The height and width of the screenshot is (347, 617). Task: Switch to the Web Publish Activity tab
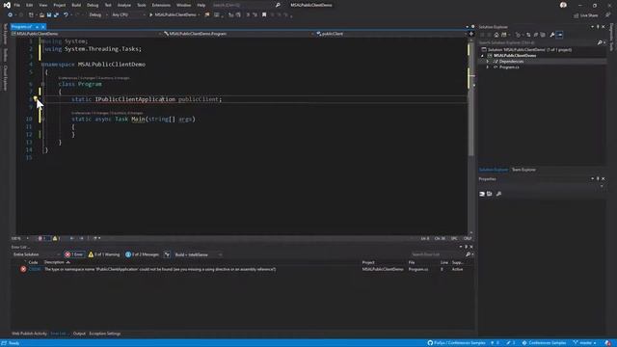coord(29,334)
